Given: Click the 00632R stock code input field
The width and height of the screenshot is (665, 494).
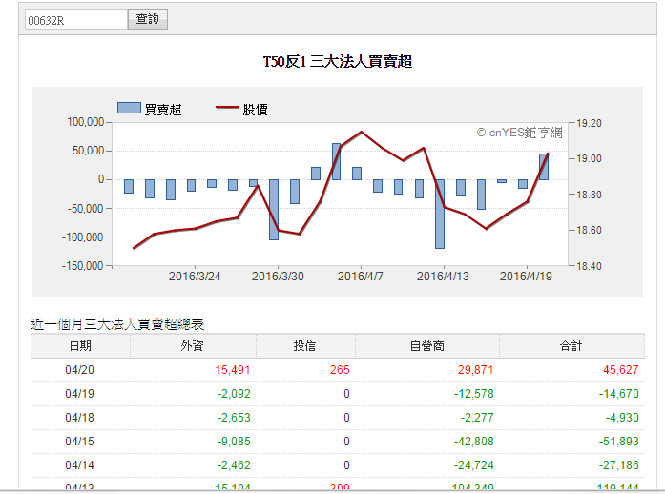Looking at the screenshot, I should (x=76, y=19).
